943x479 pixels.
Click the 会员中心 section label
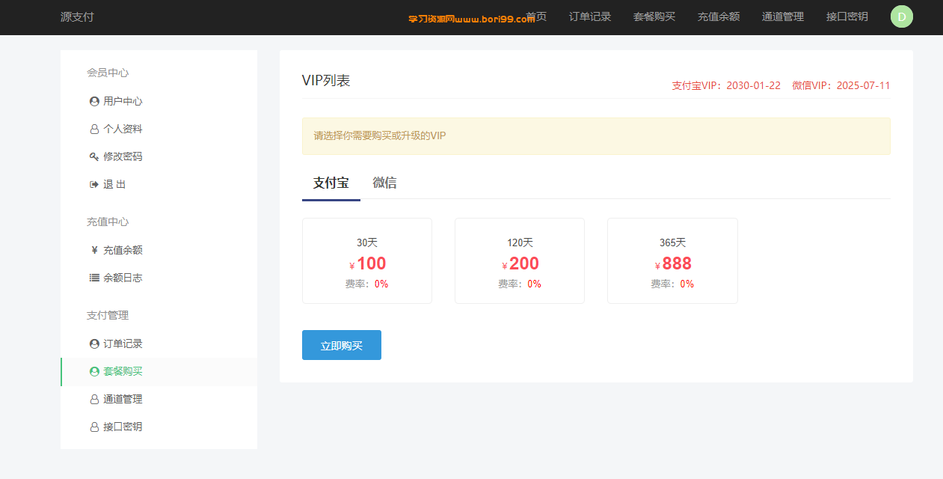click(108, 73)
